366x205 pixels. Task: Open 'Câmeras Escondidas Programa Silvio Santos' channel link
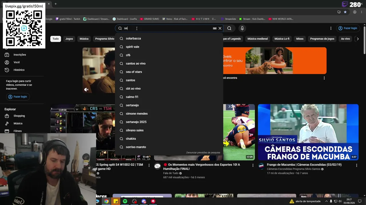point(294,169)
